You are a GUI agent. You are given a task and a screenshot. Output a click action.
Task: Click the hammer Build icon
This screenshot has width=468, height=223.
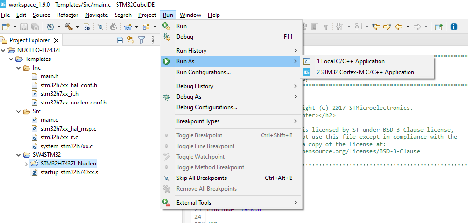coord(69,27)
